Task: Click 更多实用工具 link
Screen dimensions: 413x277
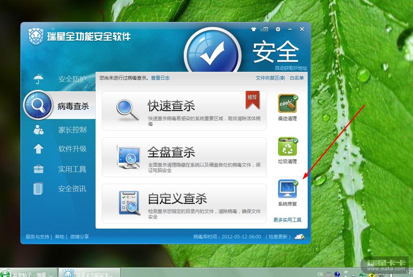Action: pos(287,220)
